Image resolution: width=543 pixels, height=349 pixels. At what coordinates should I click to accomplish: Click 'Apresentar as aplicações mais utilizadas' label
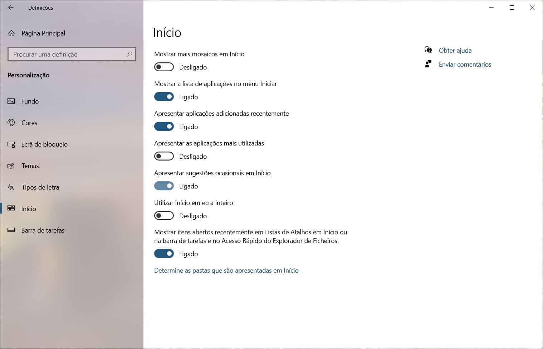[209, 143]
